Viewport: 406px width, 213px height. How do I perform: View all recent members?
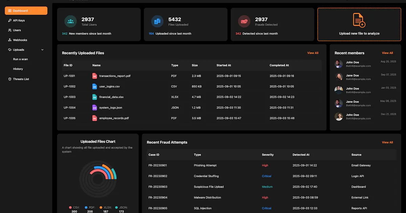pos(387,53)
